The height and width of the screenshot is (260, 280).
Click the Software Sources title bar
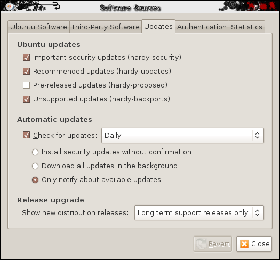(x=130, y=7)
